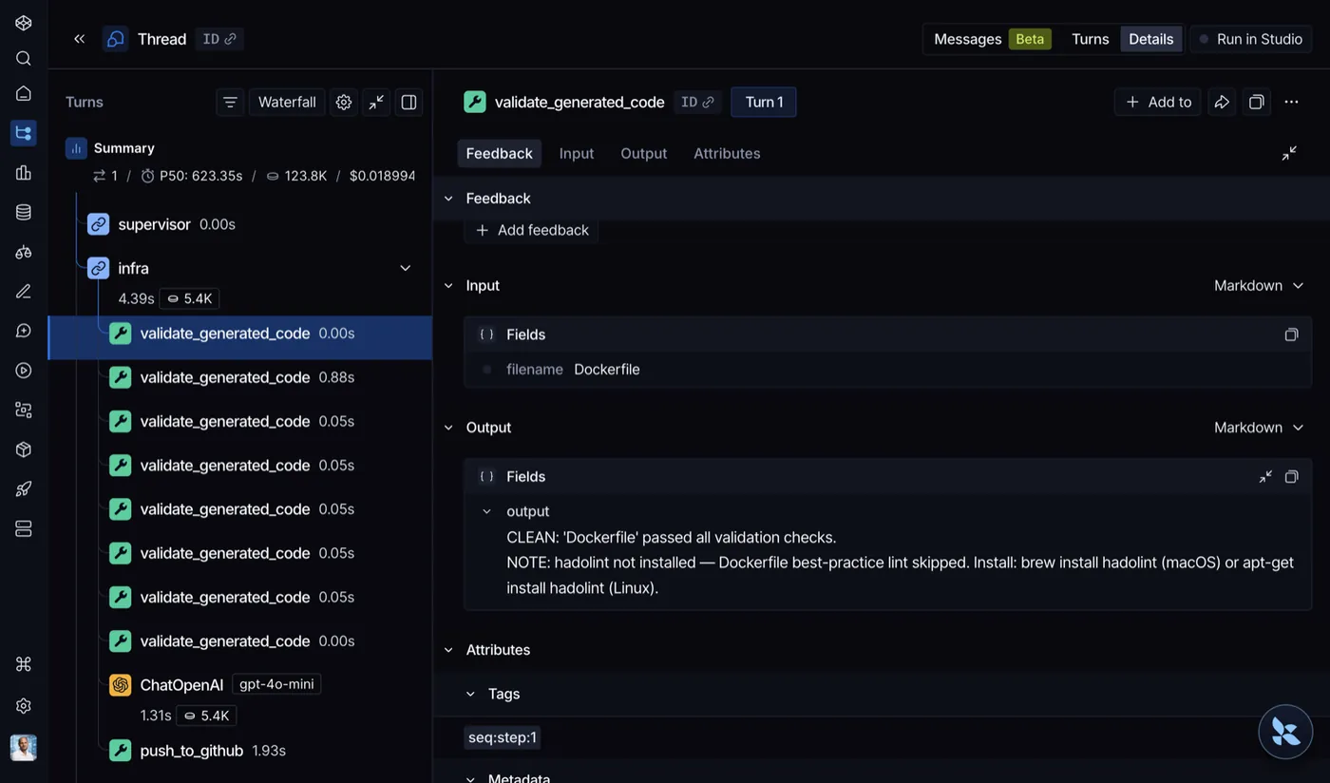Share the run with arrow icon
Image resolution: width=1330 pixels, height=783 pixels.
(x=1223, y=102)
